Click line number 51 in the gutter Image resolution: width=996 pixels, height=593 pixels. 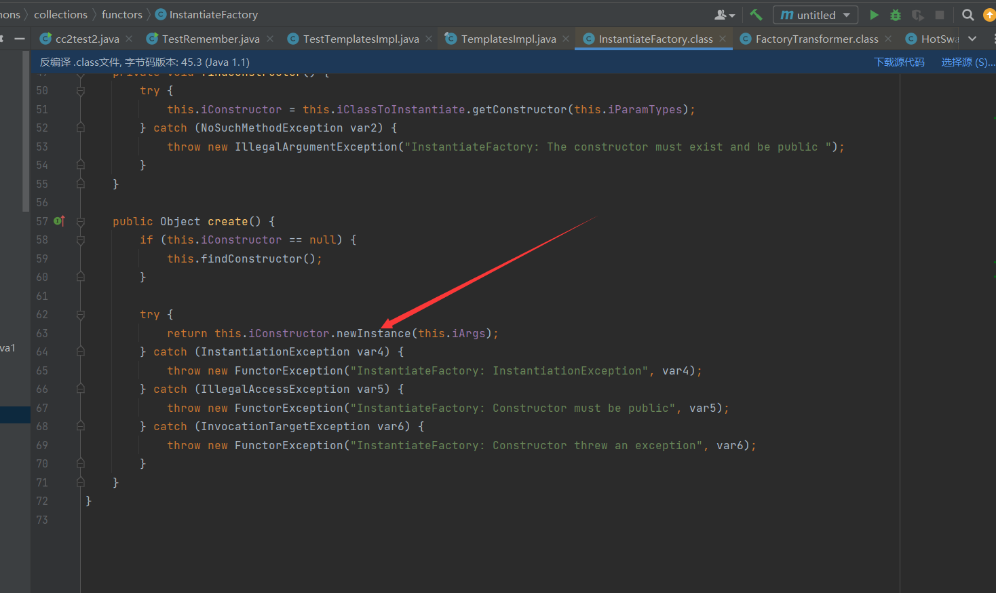[x=42, y=109]
